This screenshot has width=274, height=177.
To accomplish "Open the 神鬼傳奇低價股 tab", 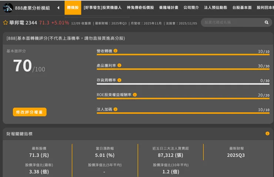I will click(x=140, y=8).
